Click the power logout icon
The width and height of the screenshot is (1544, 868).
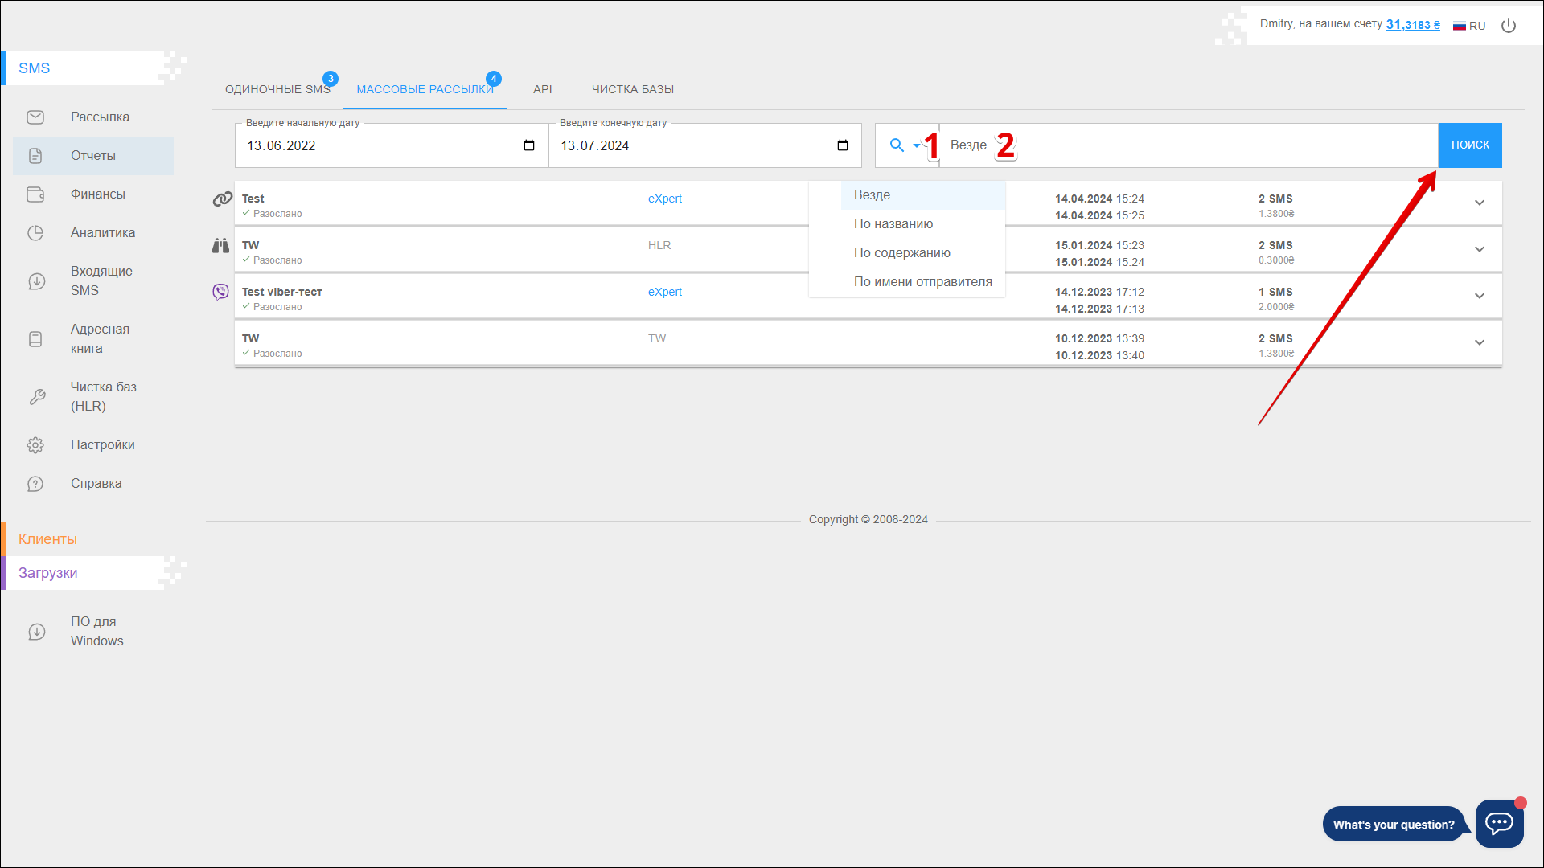click(1509, 26)
